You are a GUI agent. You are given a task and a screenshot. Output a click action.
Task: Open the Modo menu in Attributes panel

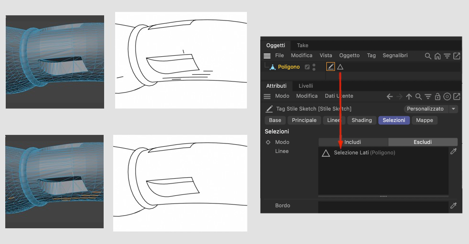coord(282,96)
